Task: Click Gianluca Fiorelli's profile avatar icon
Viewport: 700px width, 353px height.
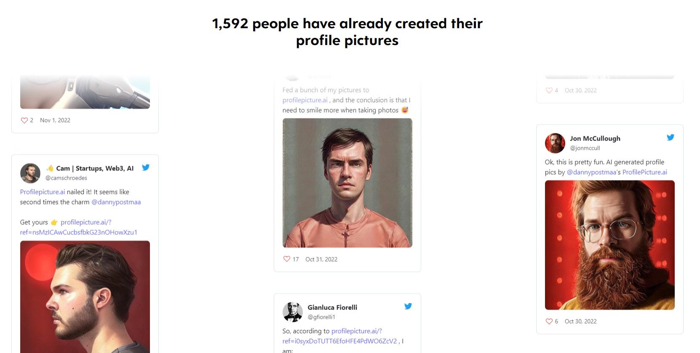Action: 293,312
